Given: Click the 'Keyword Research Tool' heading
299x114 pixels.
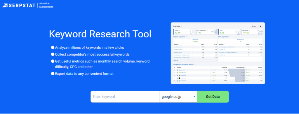Looking at the screenshot, I should pyautogui.click(x=100, y=34).
